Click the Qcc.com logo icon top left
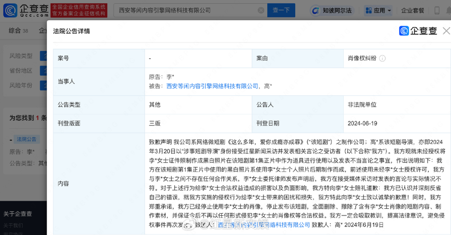 [x=10, y=10]
